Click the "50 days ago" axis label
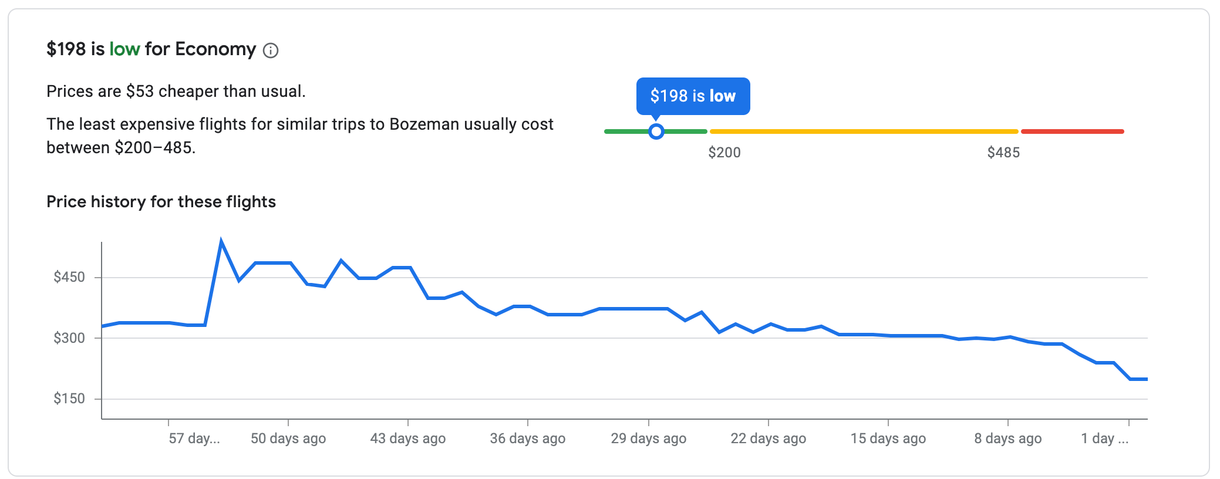The image size is (1220, 479). (x=288, y=438)
